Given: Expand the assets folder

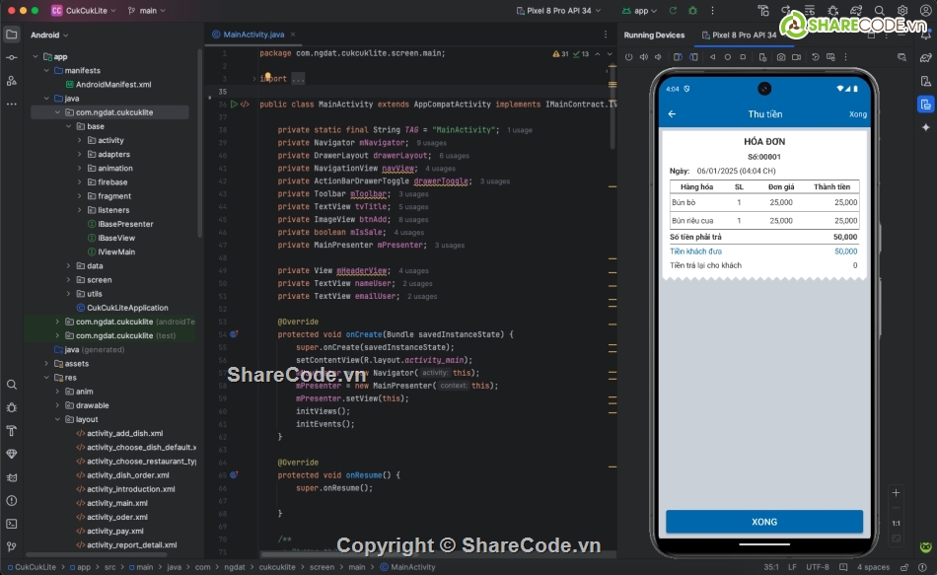Looking at the screenshot, I should point(46,363).
